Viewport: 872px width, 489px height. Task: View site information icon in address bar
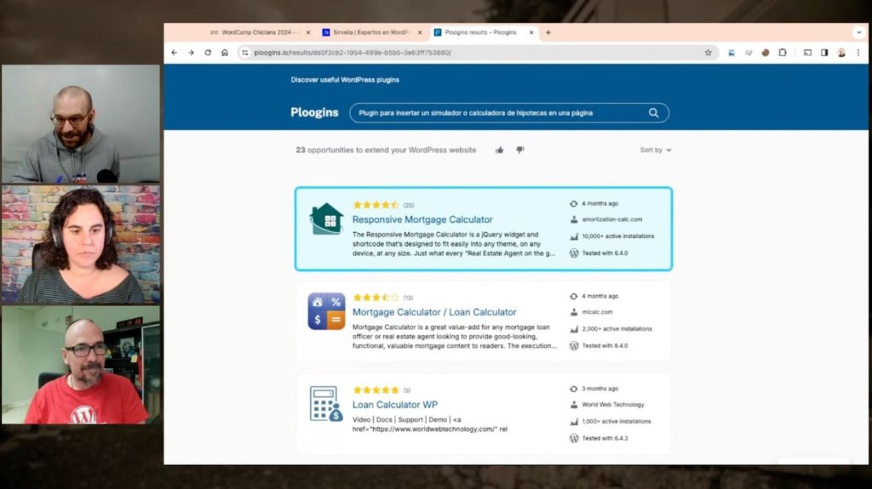[244, 52]
